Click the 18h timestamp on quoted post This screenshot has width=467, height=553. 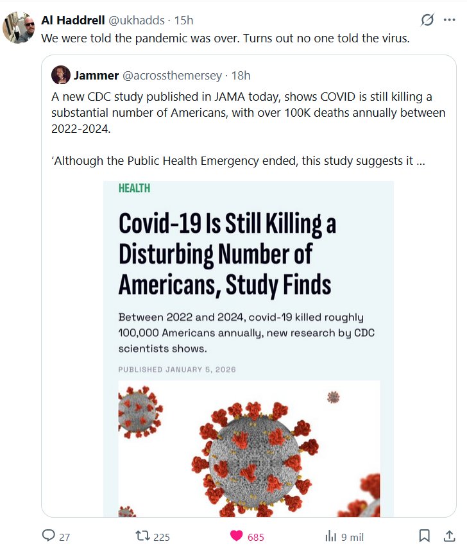(241, 75)
